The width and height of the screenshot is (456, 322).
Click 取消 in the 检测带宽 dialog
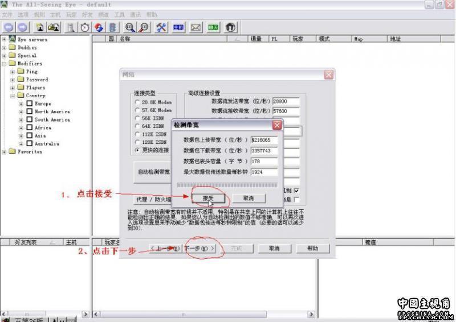(249, 198)
